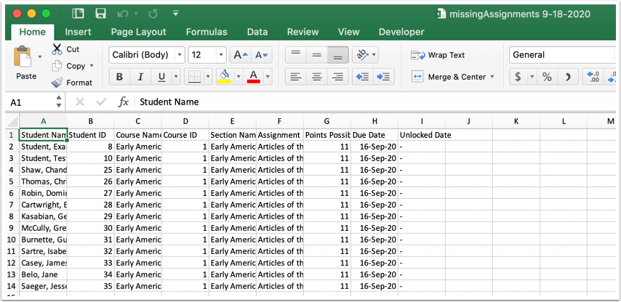The width and height of the screenshot is (621, 302).
Task: Toggle bold formatting
Action: click(119, 77)
